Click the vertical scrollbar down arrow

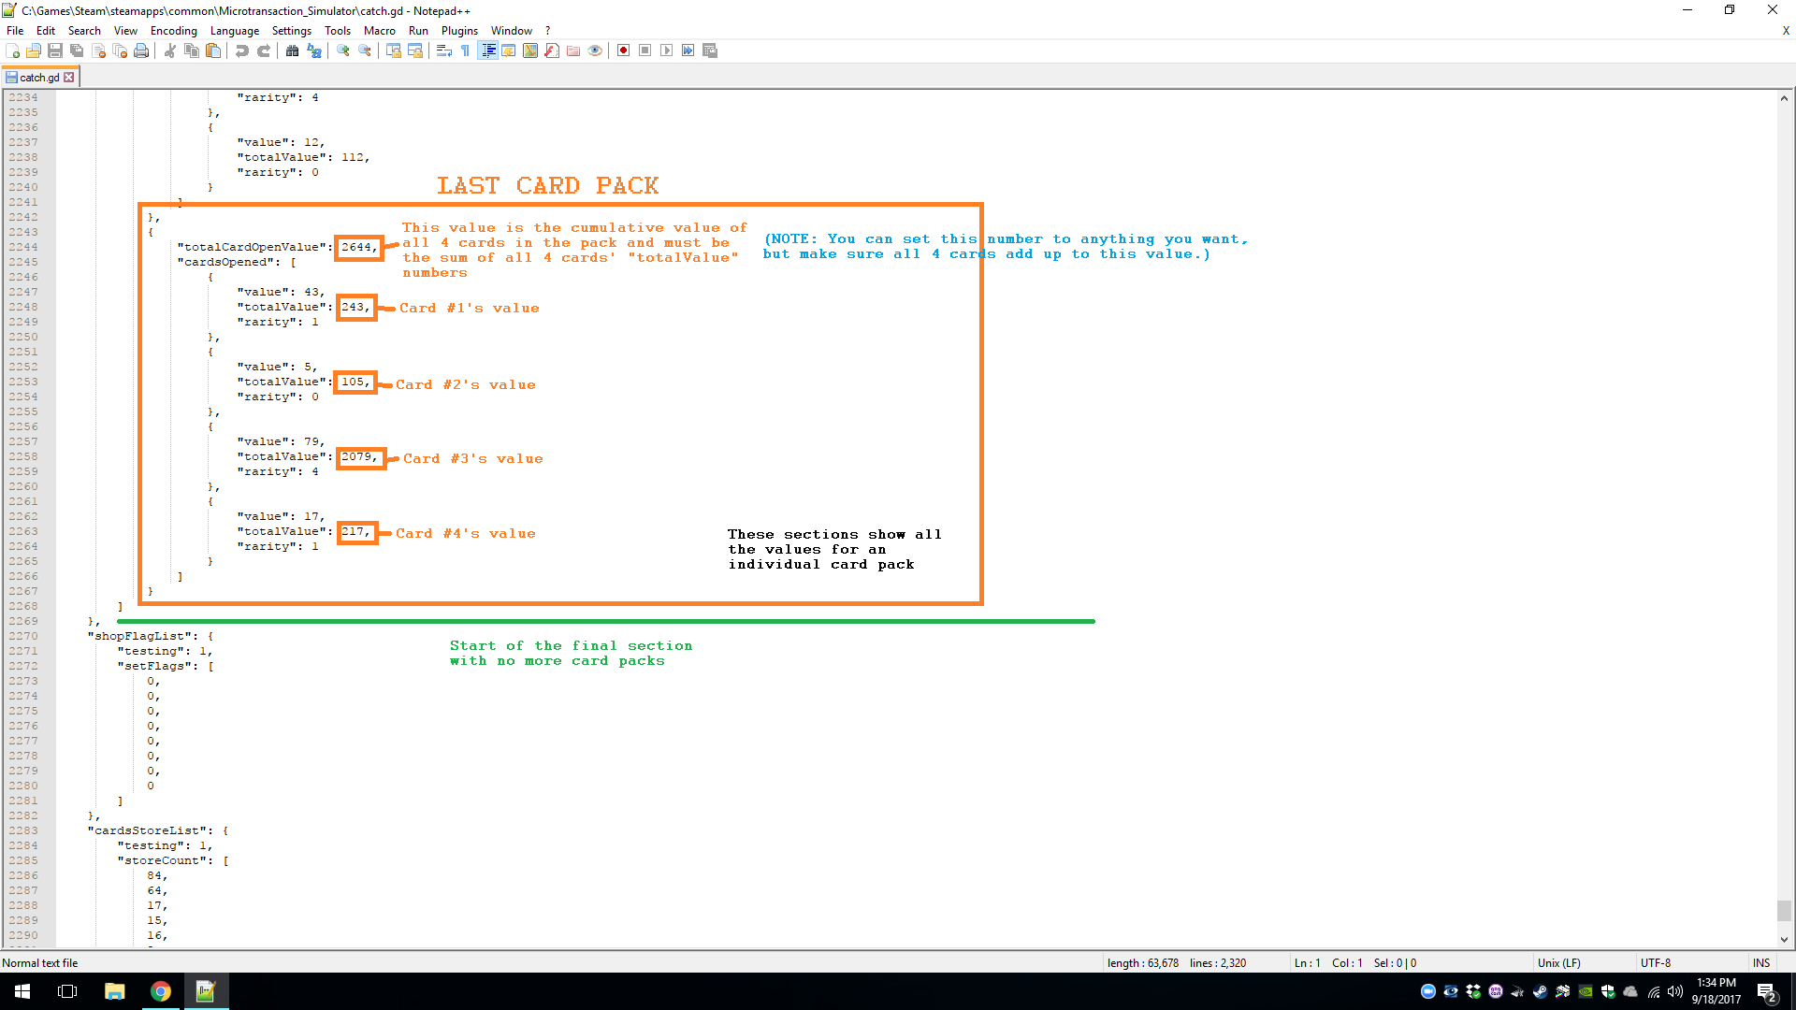[1784, 939]
